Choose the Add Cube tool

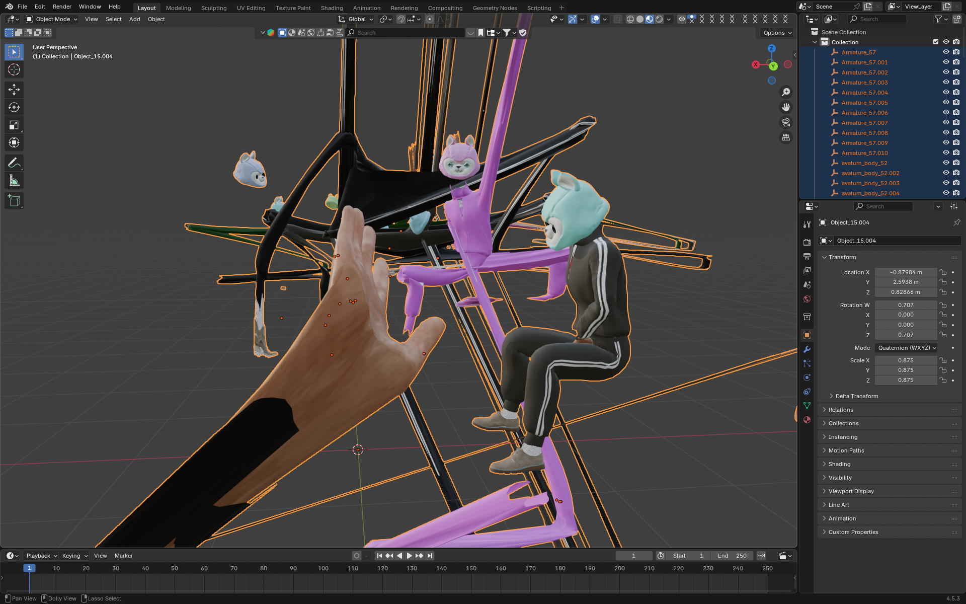(14, 201)
